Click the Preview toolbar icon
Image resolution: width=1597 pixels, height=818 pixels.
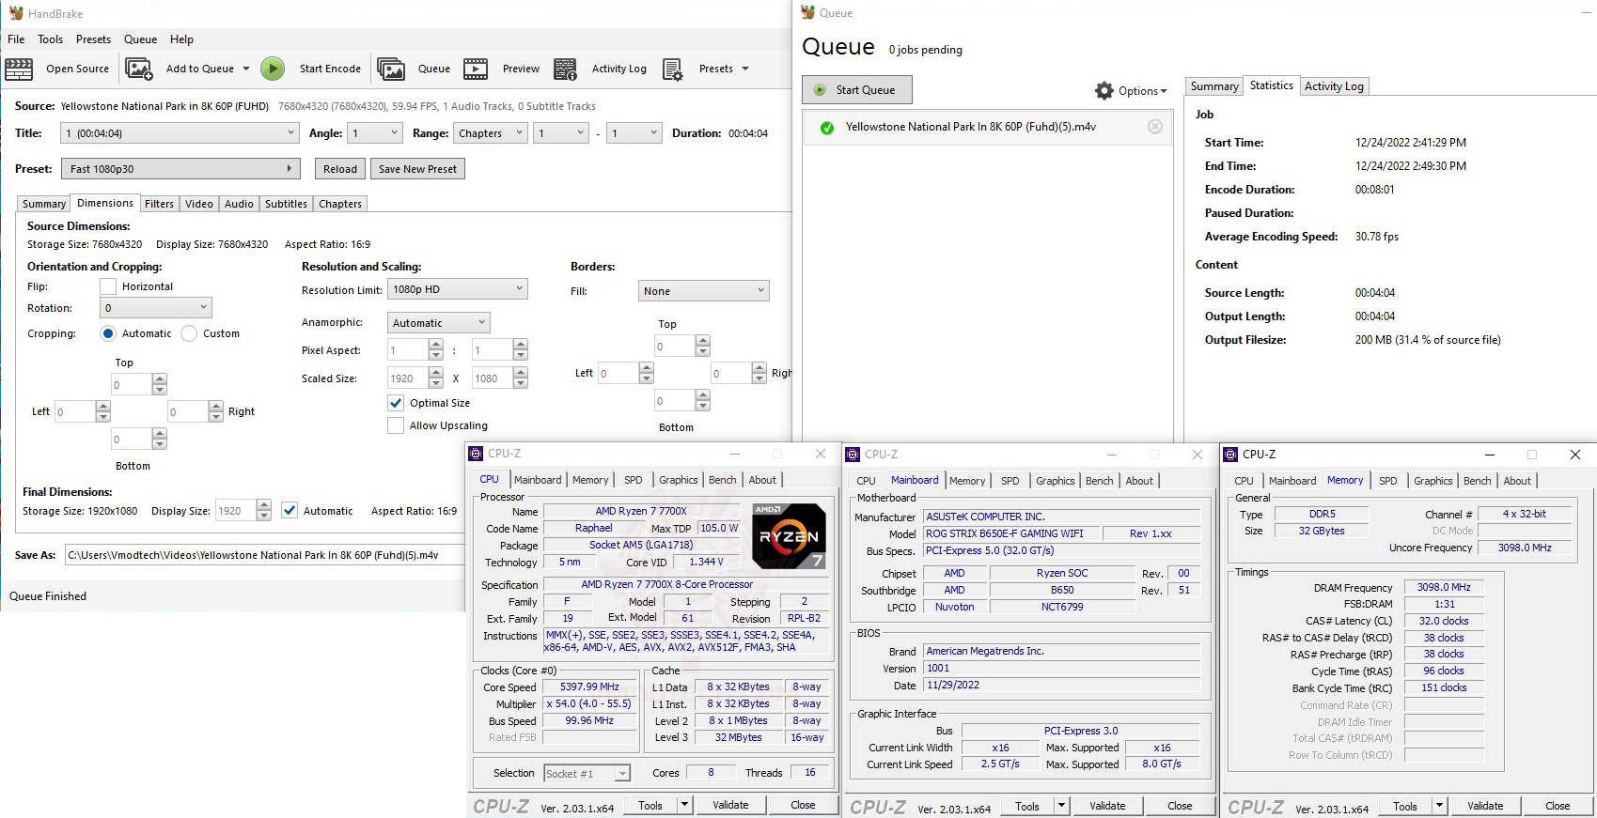pos(476,69)
